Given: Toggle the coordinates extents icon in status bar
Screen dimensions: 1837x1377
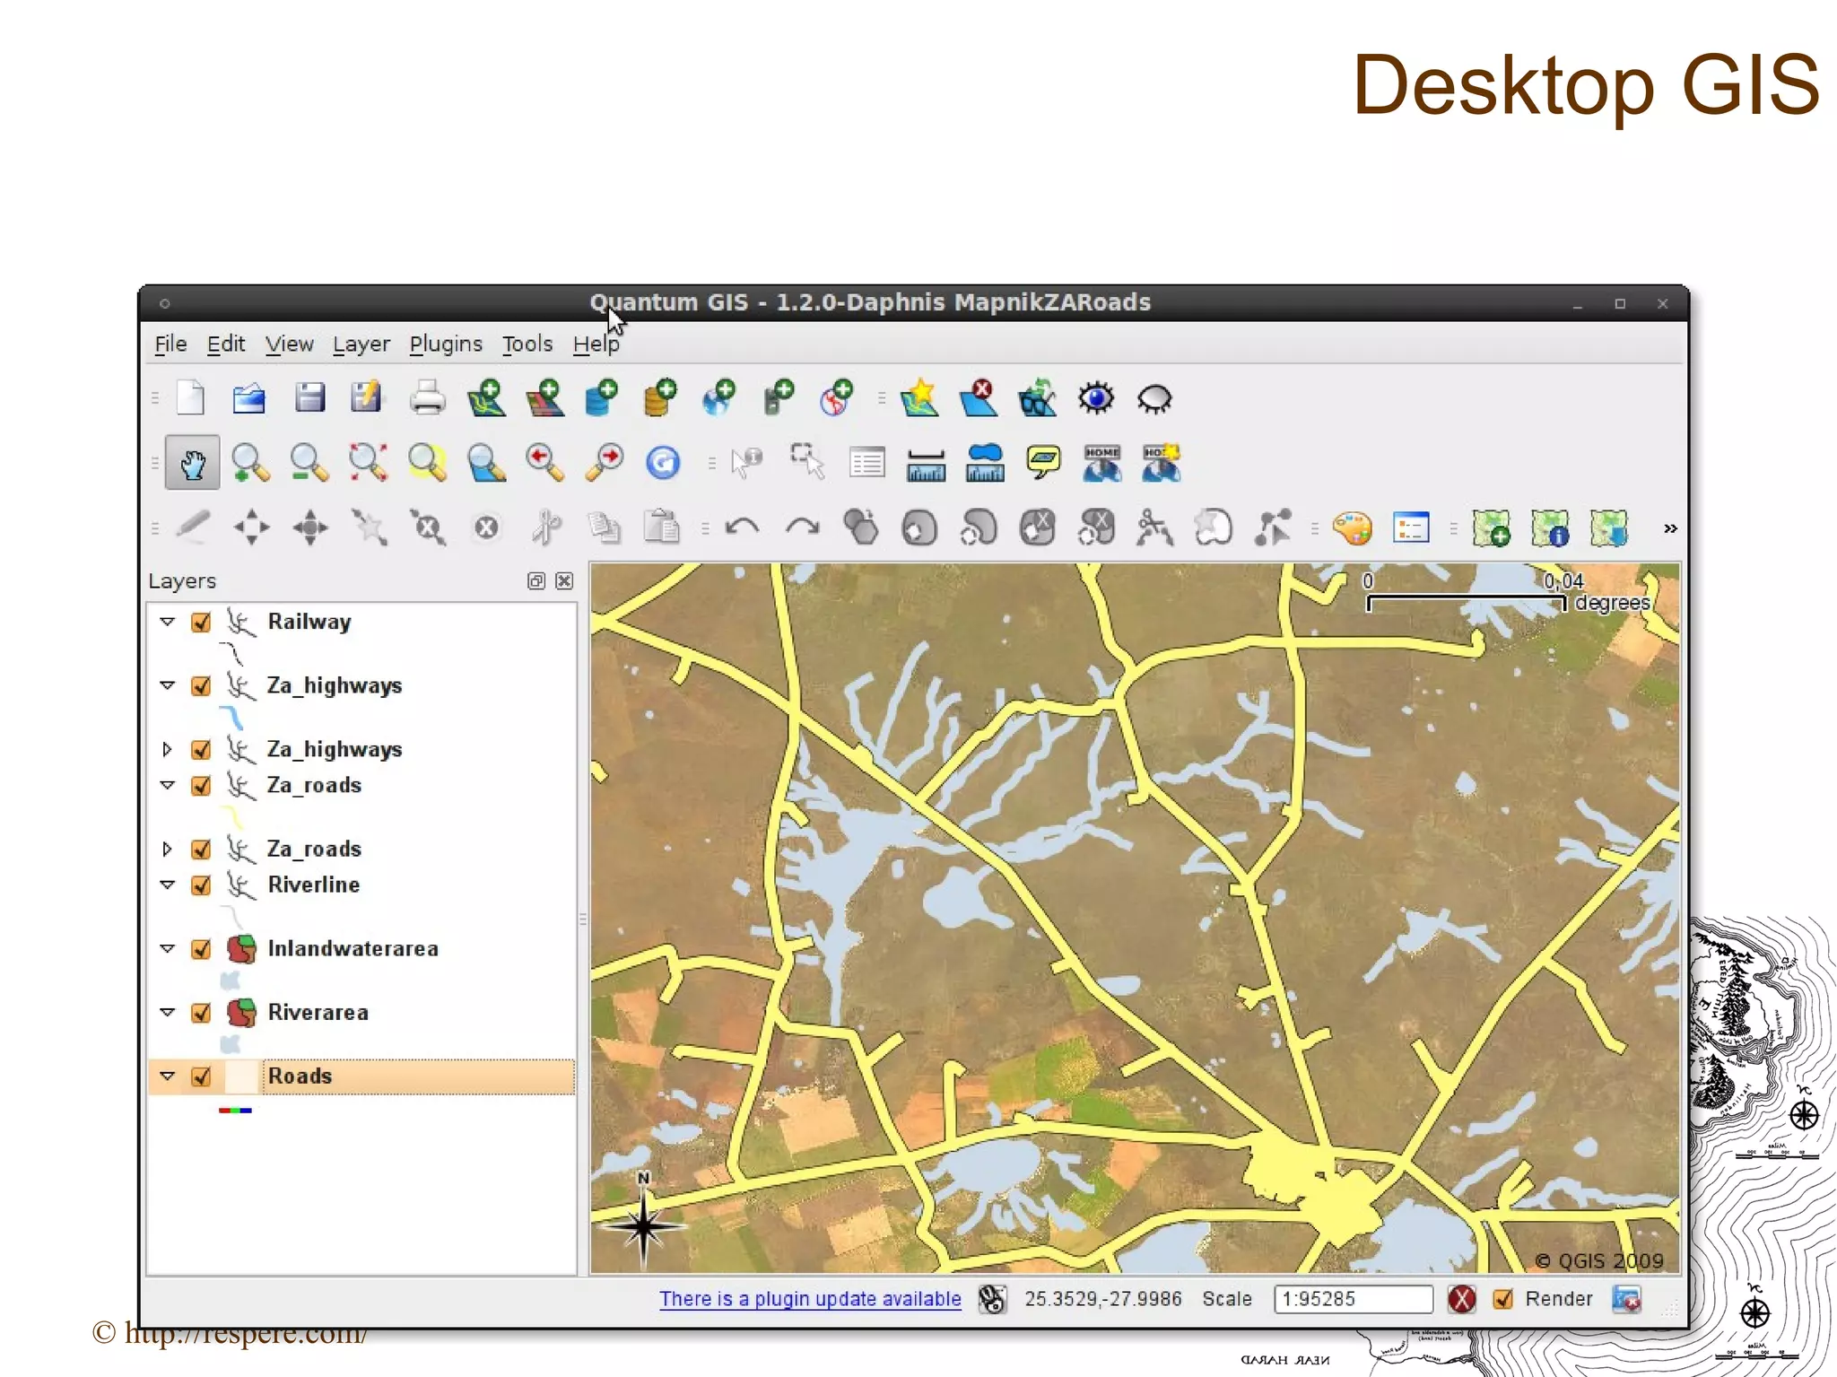Looking at the screenshot, I should 992,1299.
